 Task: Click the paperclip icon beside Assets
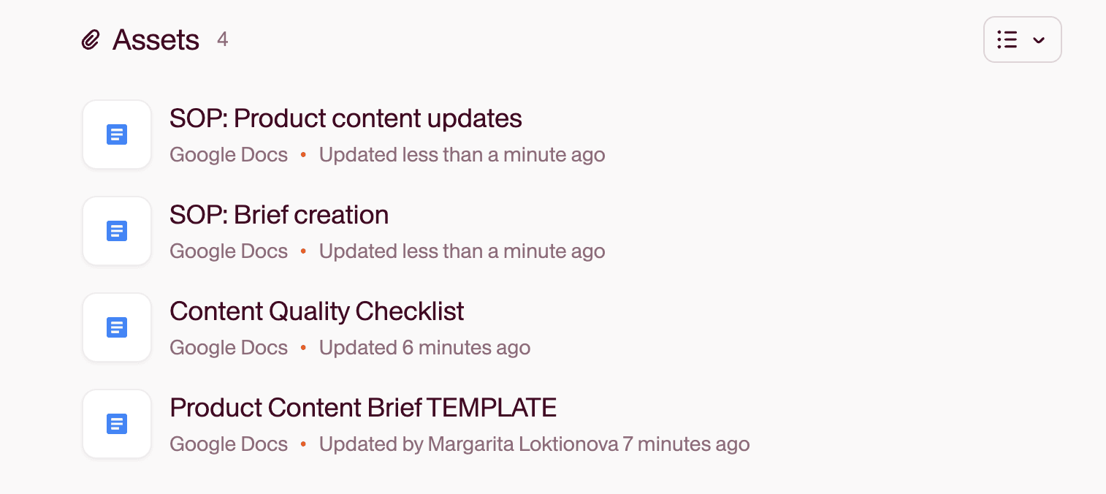(x=90, y=39)
